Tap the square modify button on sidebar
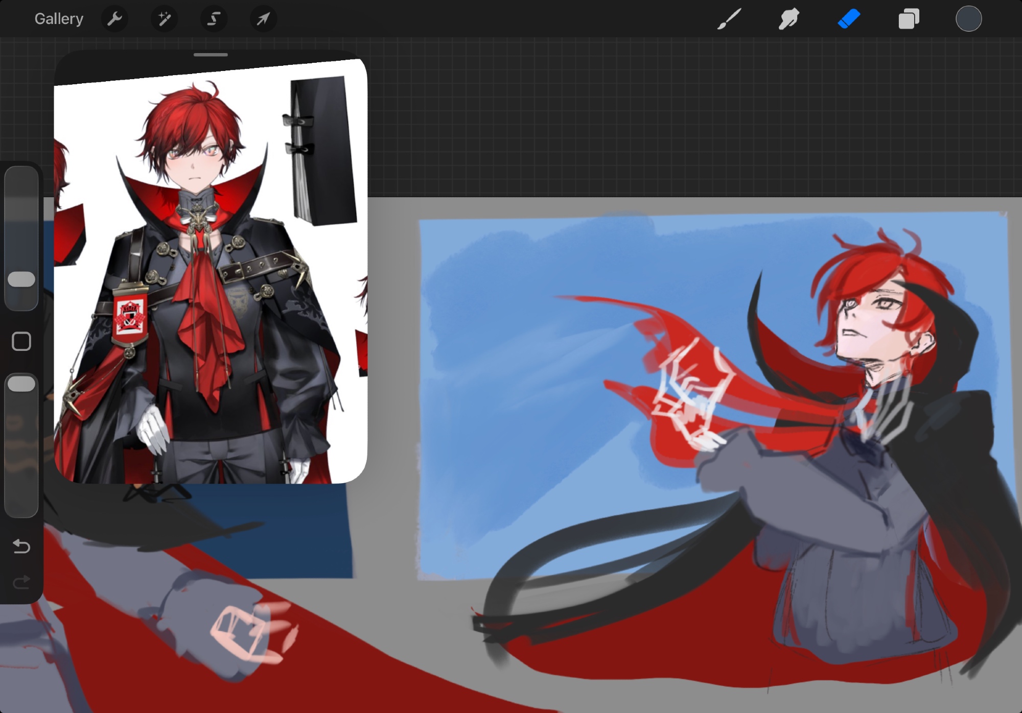This screenshot has width=1022, height=713. click(x=21, y=341)
